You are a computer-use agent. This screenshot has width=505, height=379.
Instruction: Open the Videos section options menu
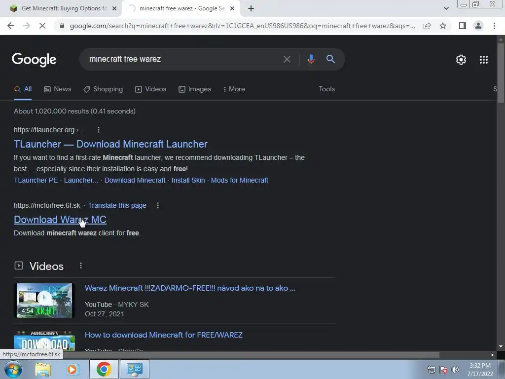pos(81,265)
